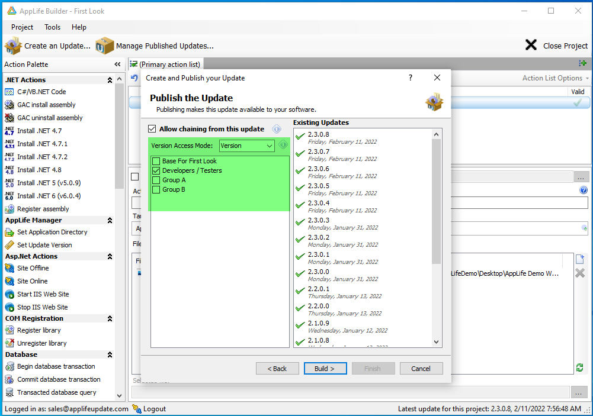
Task: Click the Existing Updates scrollbar down arrow
Action: (437, 342)
